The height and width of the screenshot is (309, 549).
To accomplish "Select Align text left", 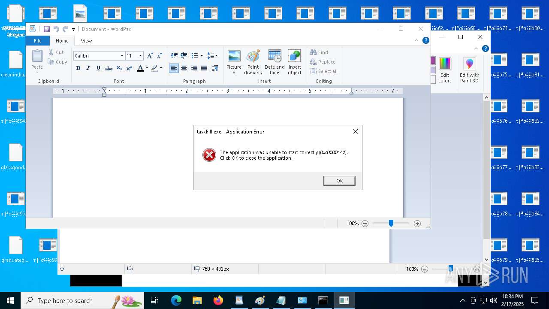I will pos(174,68).
